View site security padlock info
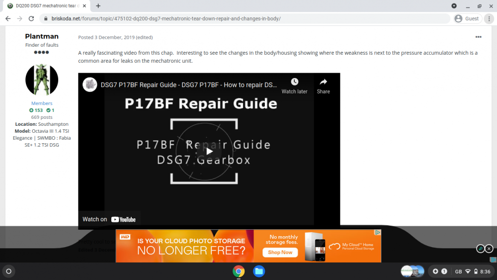 pos(46,19)
